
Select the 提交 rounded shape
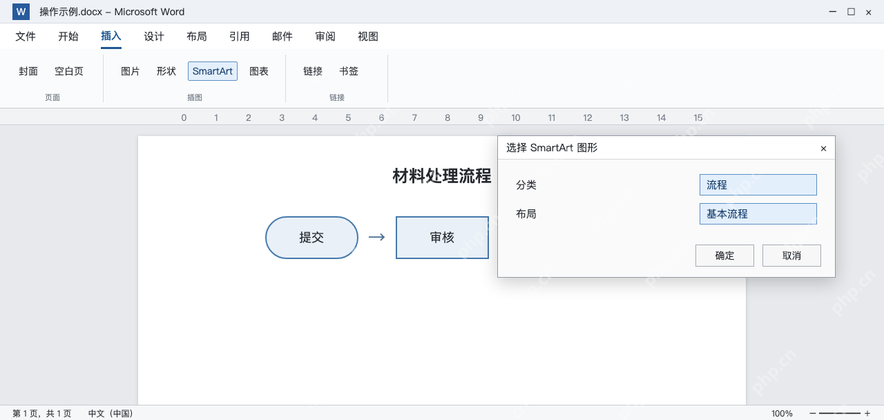pos(311,238)
